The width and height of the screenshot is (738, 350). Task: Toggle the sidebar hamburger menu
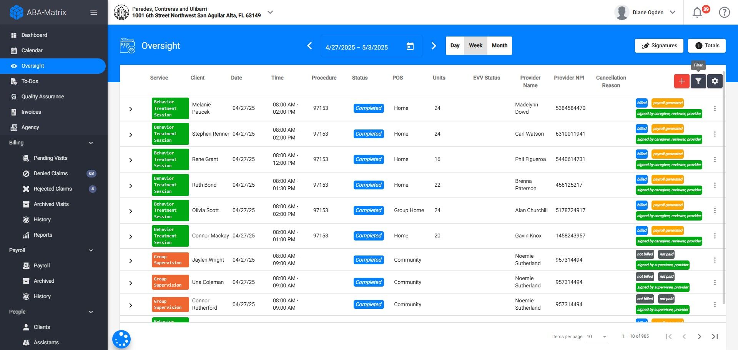pyautogui.click(x=93, y=12)
